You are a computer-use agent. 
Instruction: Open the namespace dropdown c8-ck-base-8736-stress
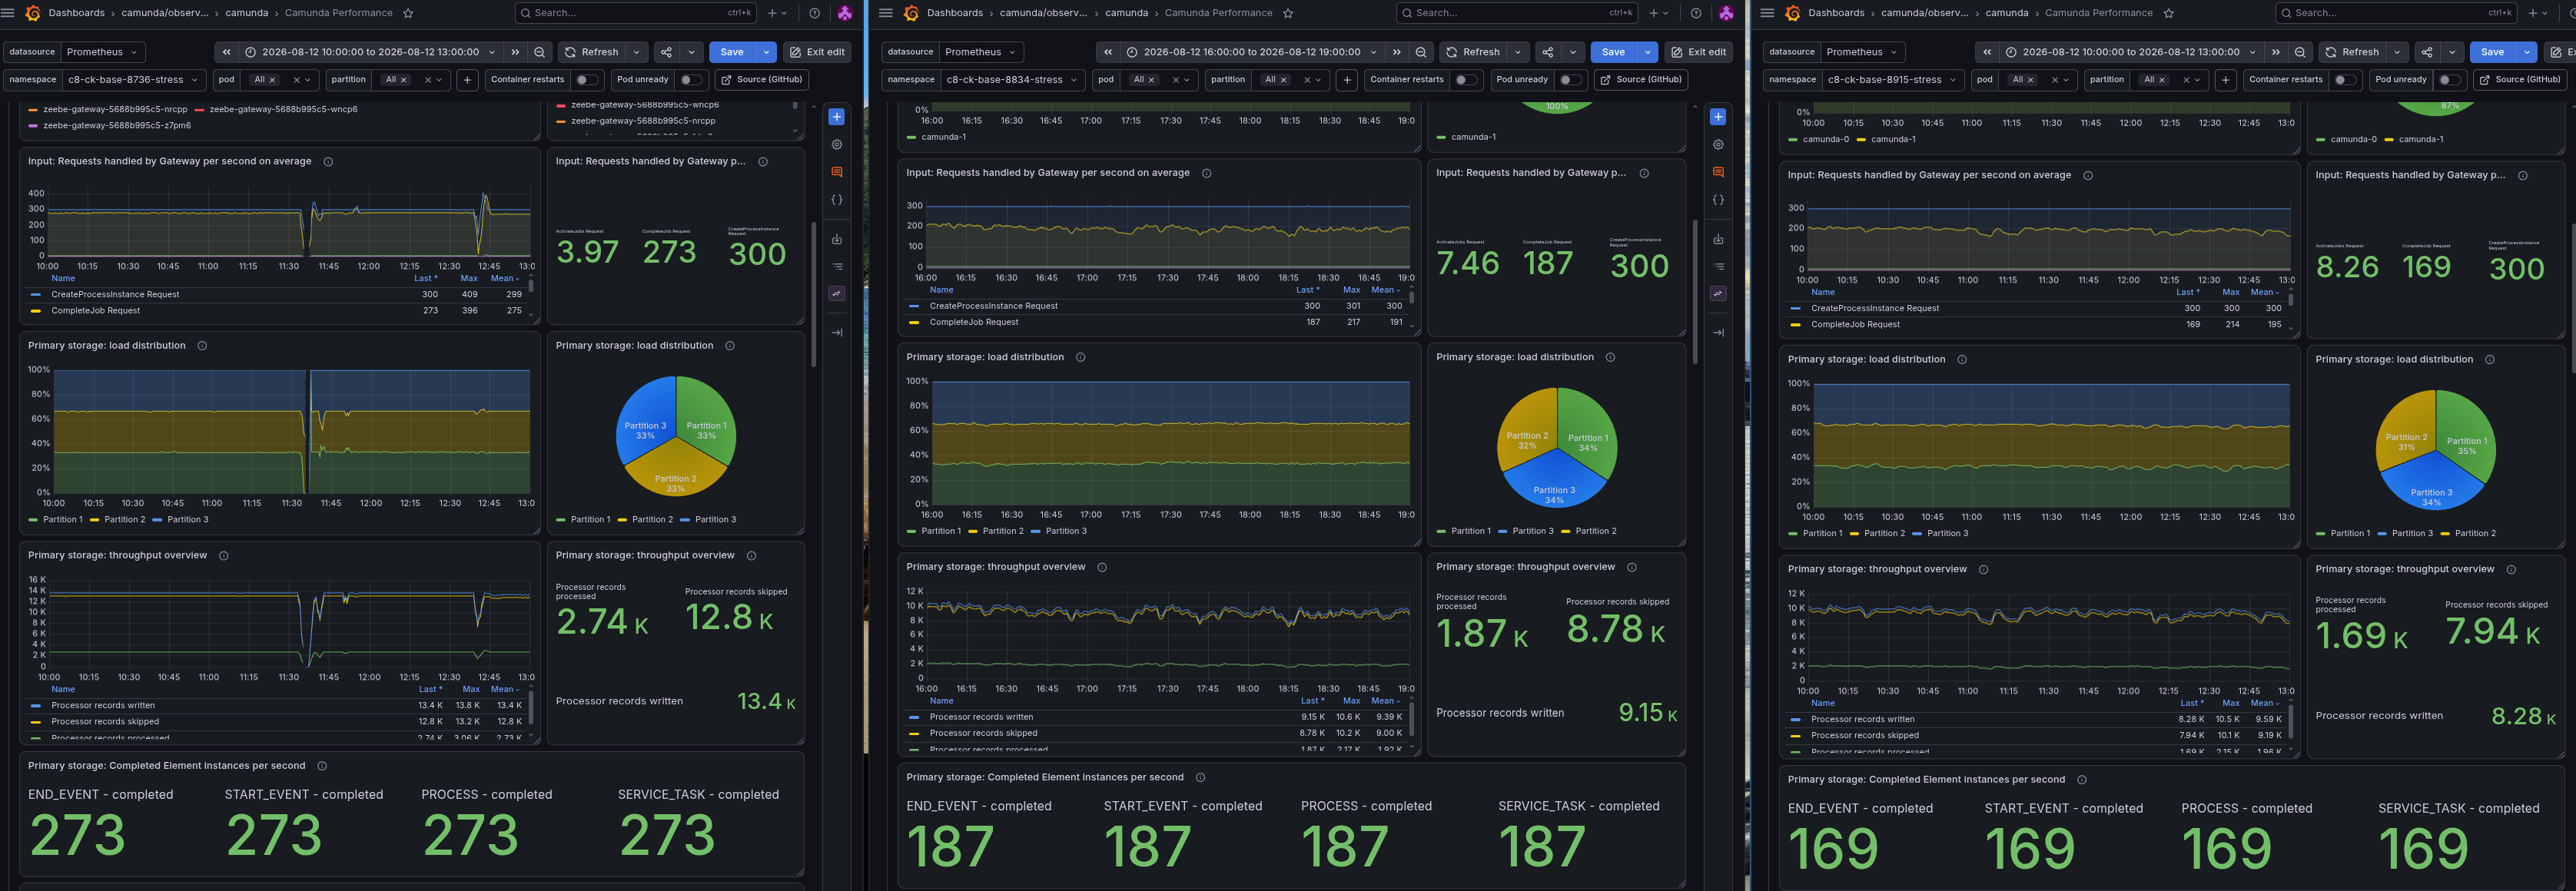click(133, 80)
